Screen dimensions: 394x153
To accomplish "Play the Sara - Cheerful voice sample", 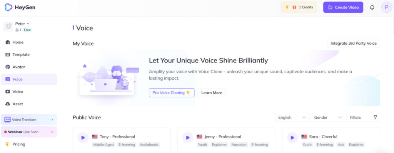I will (x=292, y=138).
